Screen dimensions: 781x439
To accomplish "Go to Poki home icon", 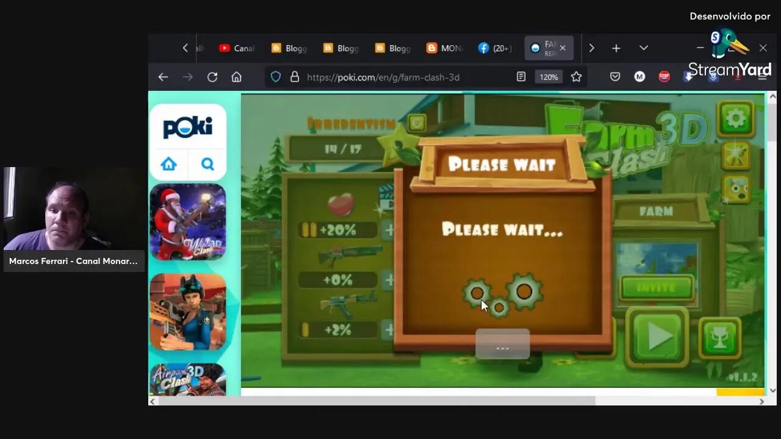I will (169, 163).
